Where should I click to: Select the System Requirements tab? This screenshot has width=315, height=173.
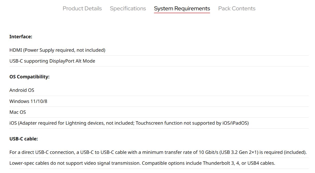pos(182,9)
